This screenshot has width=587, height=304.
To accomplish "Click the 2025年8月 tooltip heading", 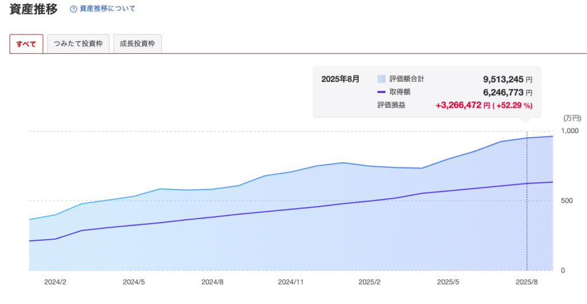I will [x=341, y=79].
